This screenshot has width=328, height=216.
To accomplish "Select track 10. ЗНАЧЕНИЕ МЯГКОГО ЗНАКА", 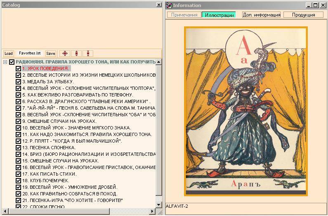I will coord(77,128).
